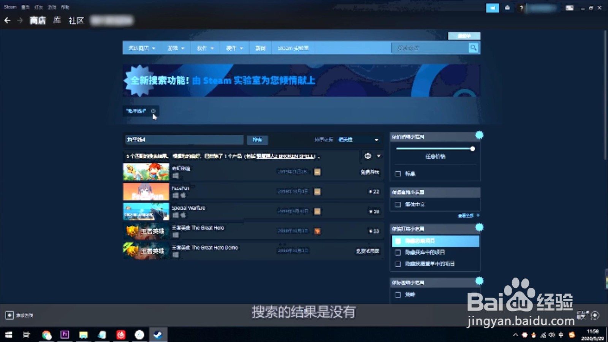Click the magnifier icon in store search
Viewport: 608px width, 342px height.
coord(473,48)
